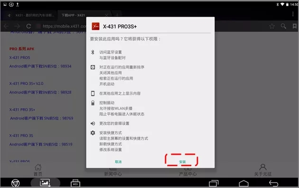Tap the 取消 cancel button
The image size is (299, 188).
[118, 162]
